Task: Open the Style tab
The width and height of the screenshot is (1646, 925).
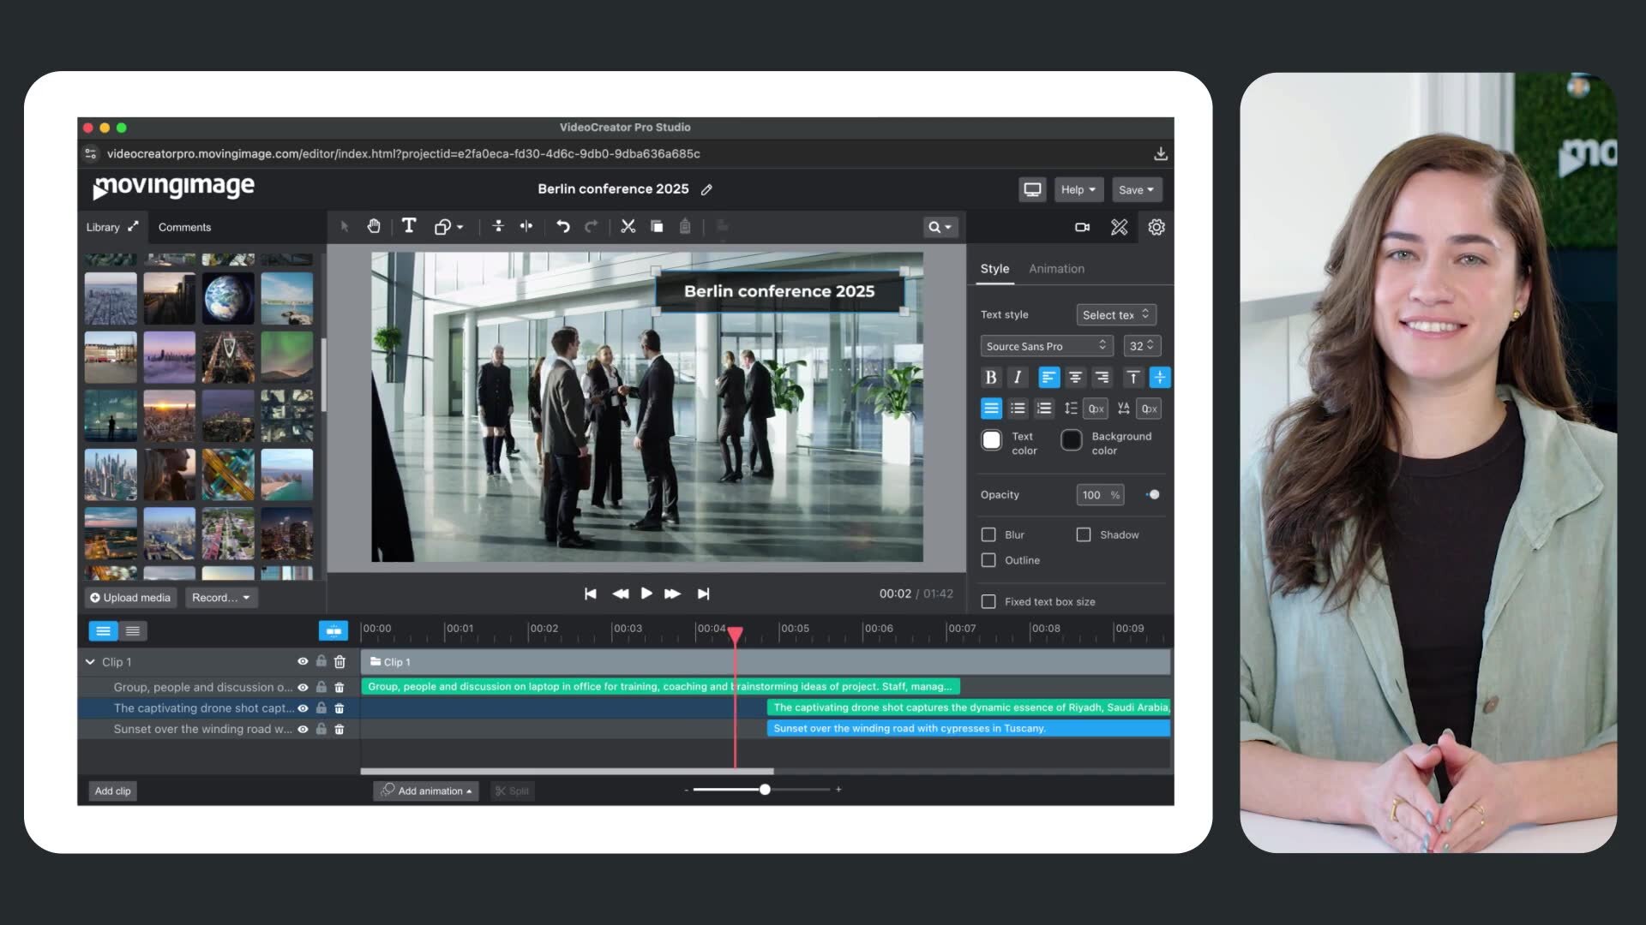Action: click(994, 269)
